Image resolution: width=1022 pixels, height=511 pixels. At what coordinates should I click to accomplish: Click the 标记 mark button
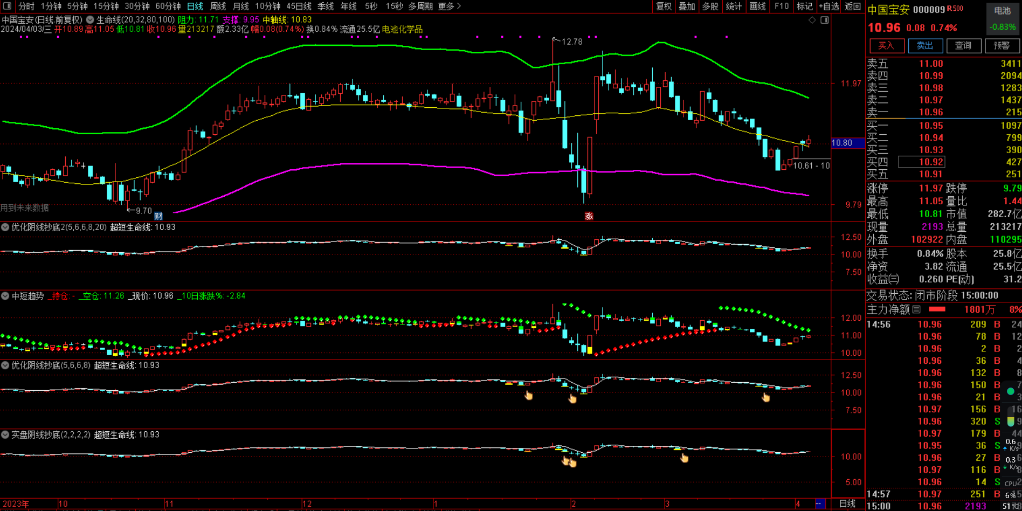click(x=804, y=6)
